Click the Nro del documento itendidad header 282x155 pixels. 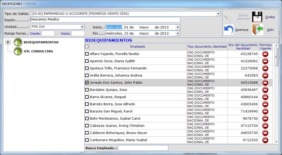(x=243, y=47)
